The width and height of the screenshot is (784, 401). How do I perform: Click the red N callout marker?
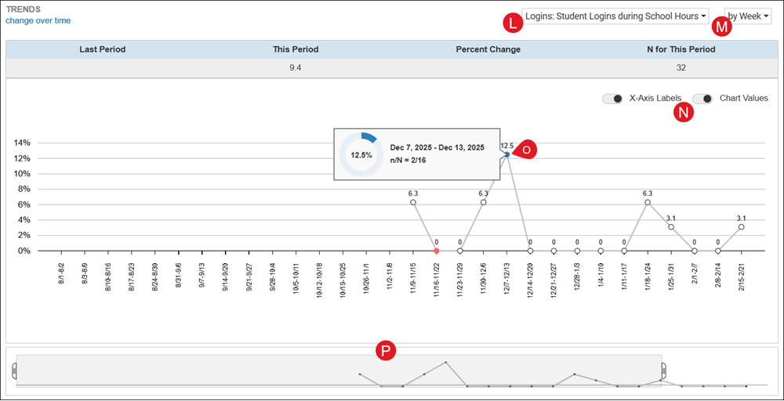[684, 113]
